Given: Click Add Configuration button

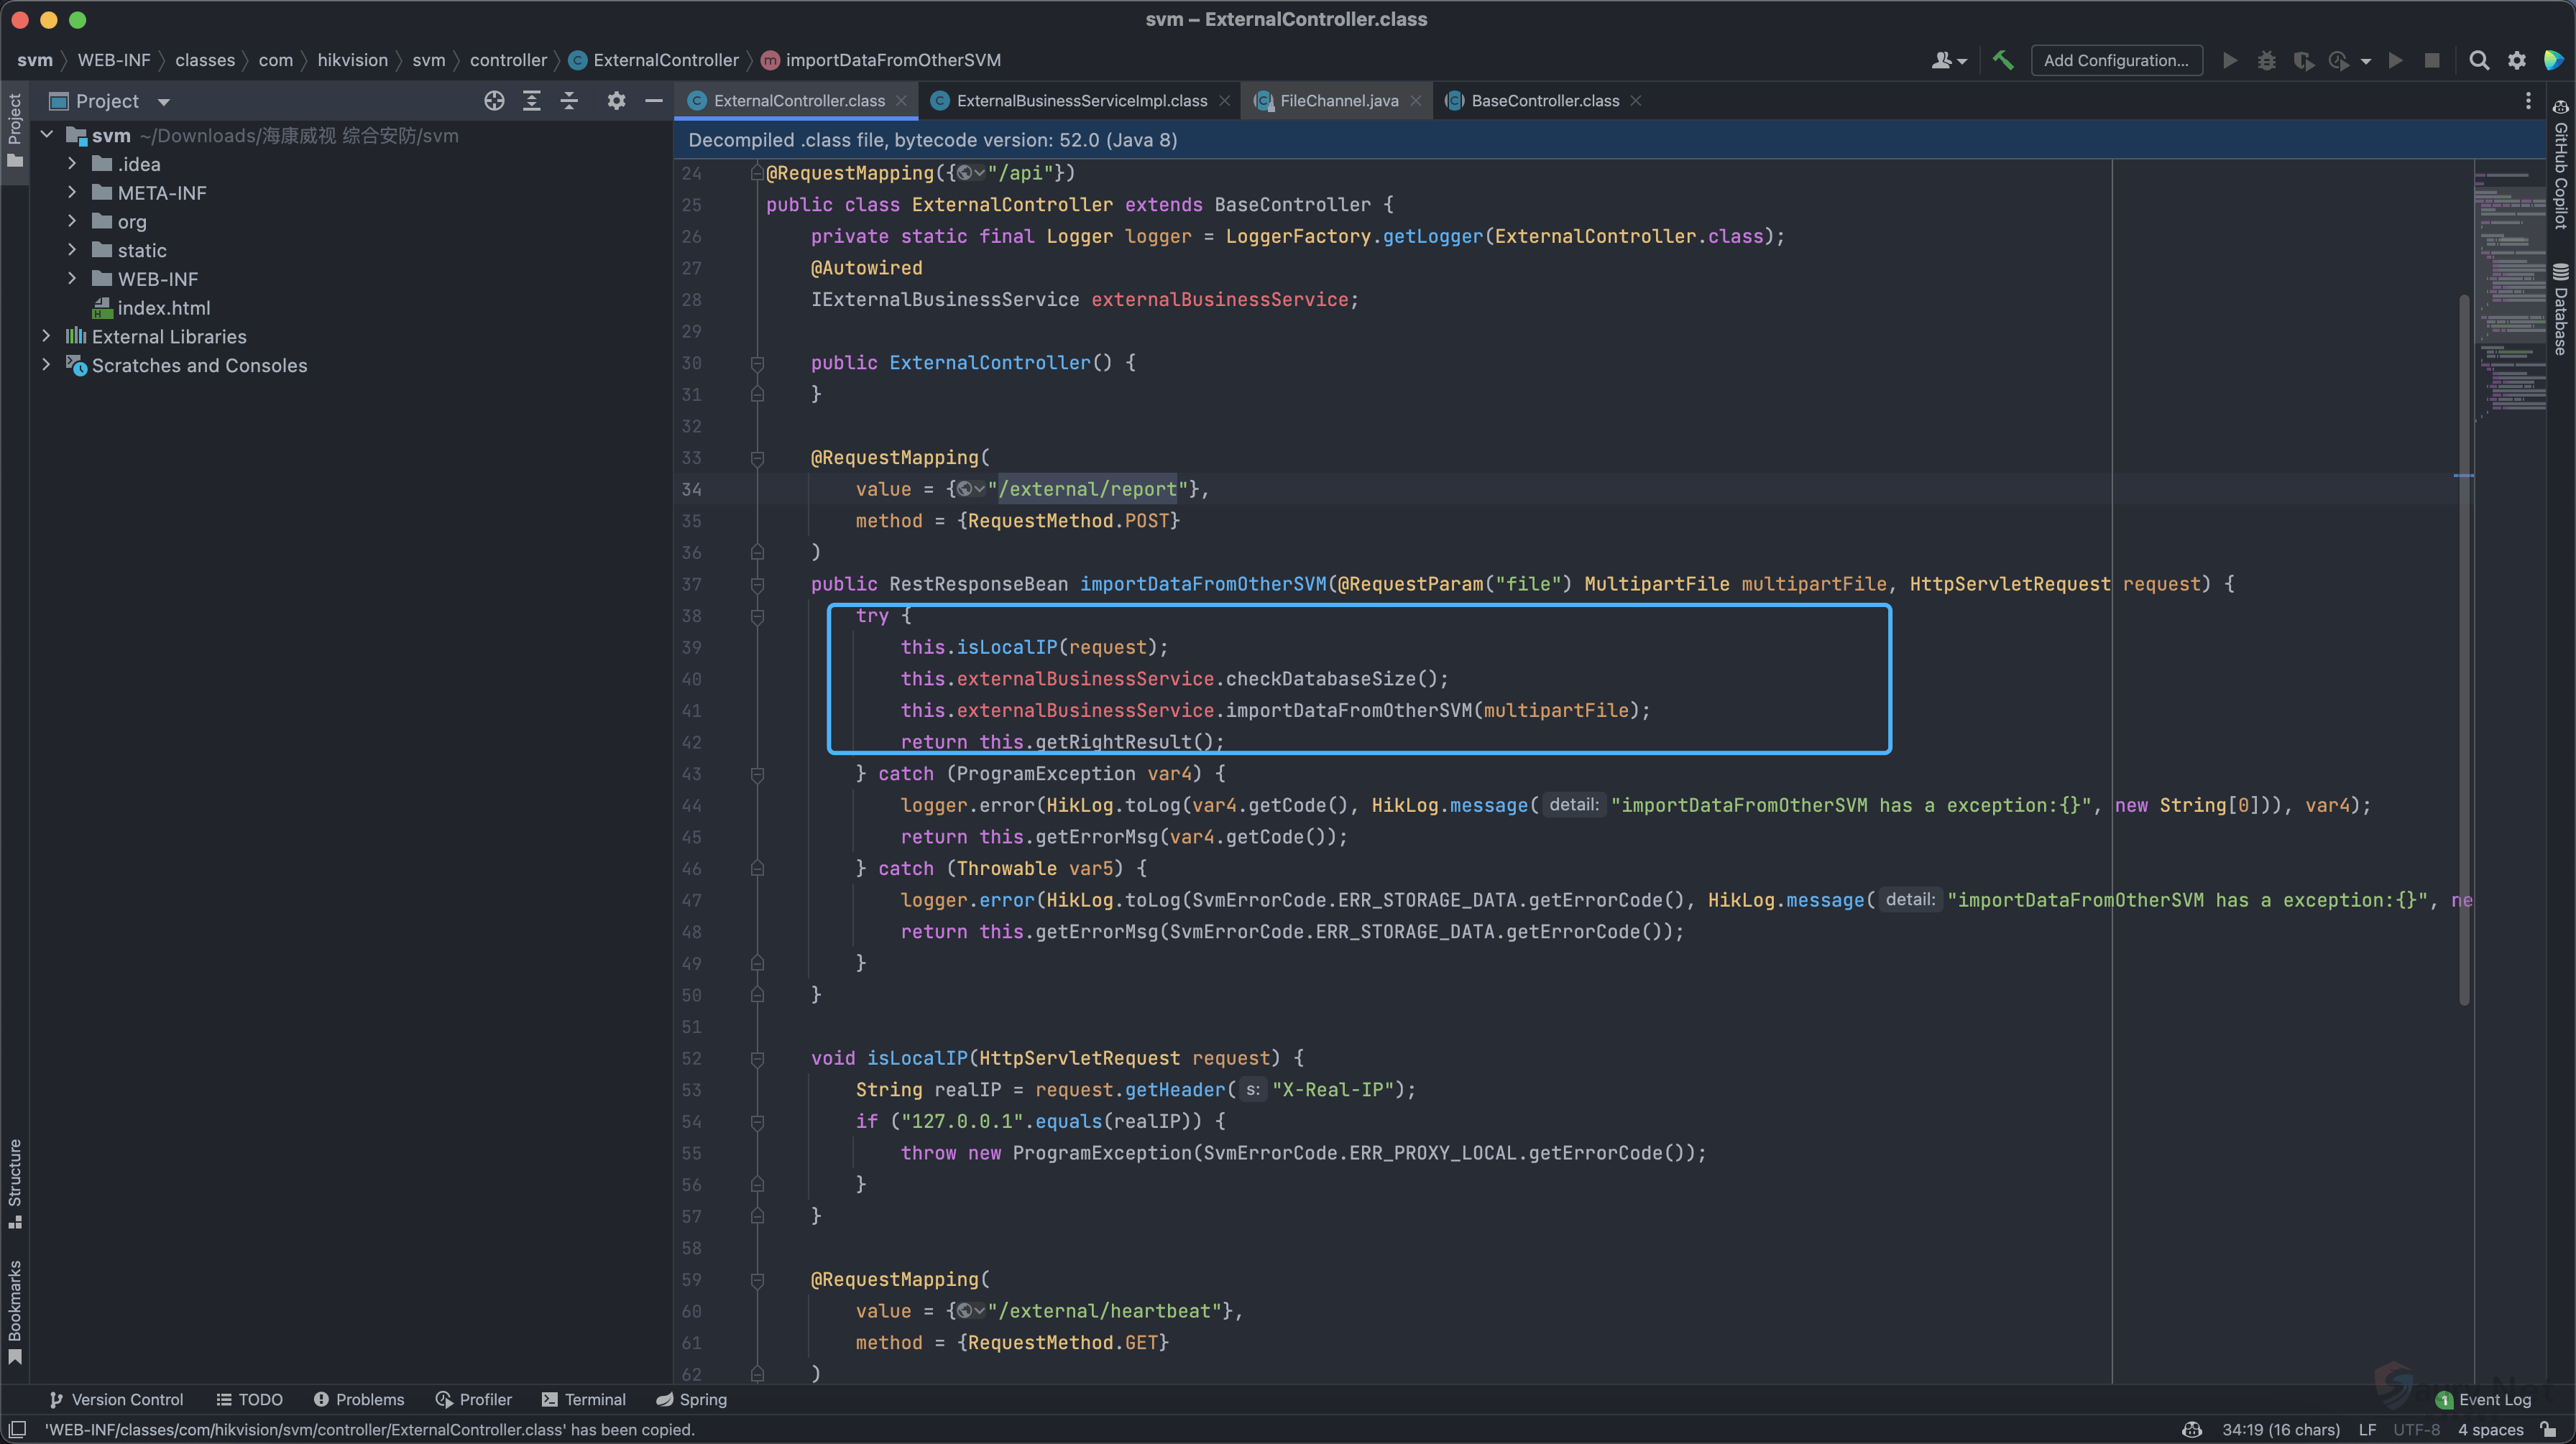Looking at the screenshot, I should [x=2116, y=60].
